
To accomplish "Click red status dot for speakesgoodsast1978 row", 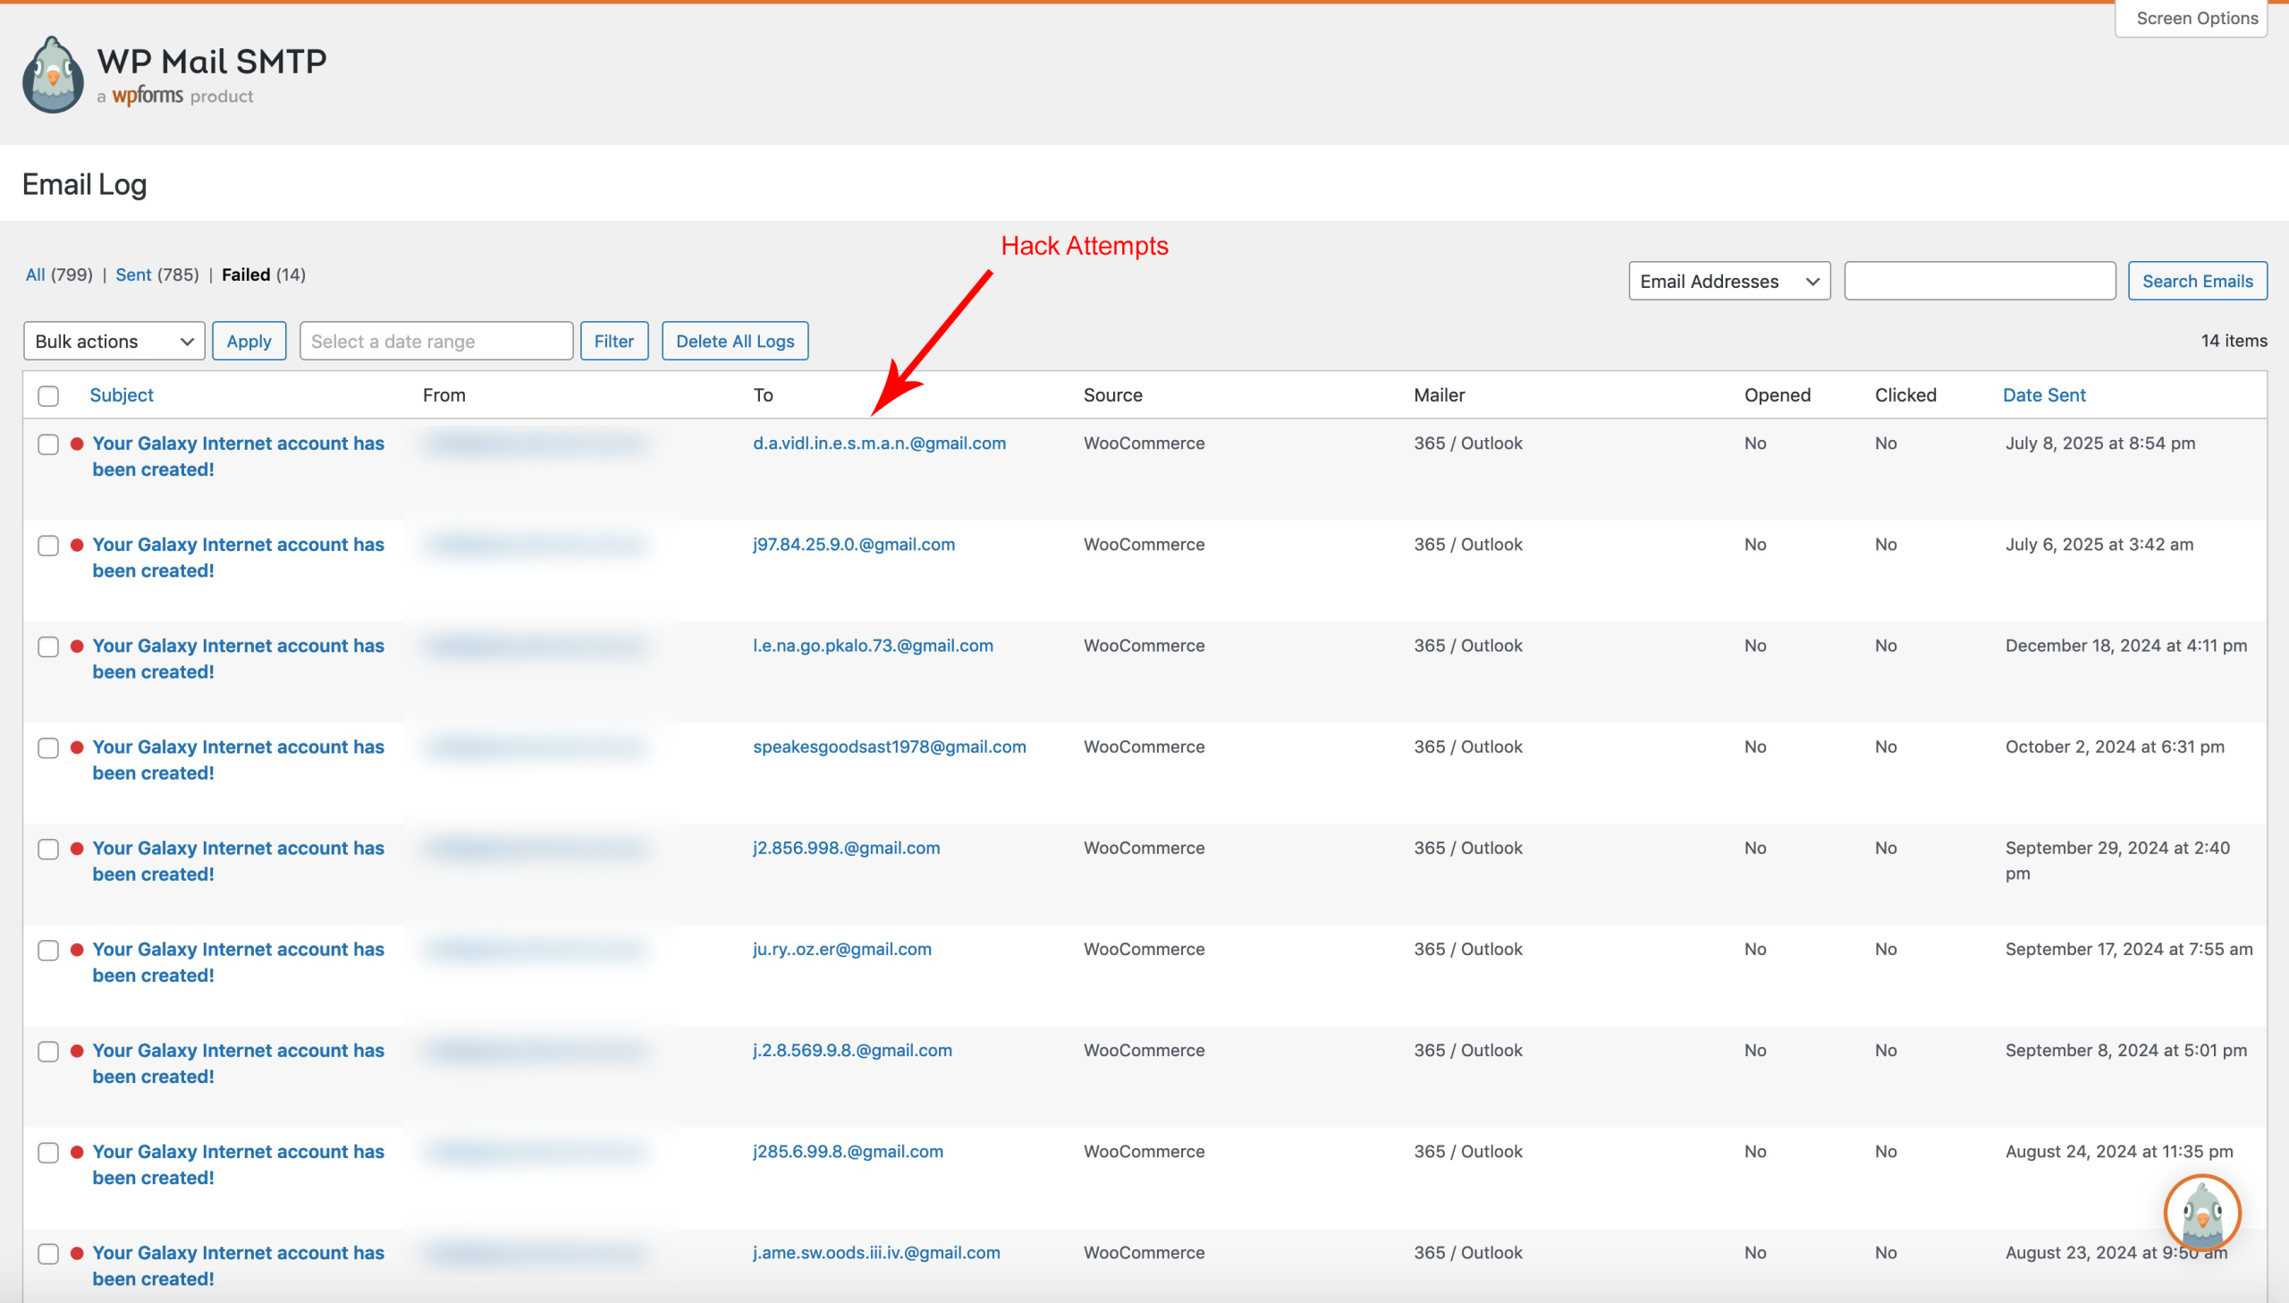I will click(77, 748).
